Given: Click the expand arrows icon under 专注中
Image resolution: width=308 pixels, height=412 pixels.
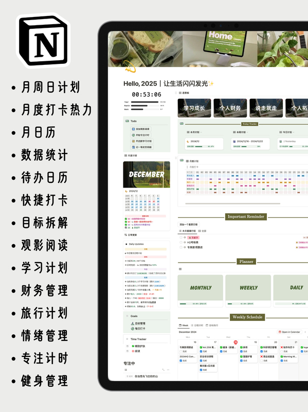Looking at the screenshot, I should [x=163, y=370].
